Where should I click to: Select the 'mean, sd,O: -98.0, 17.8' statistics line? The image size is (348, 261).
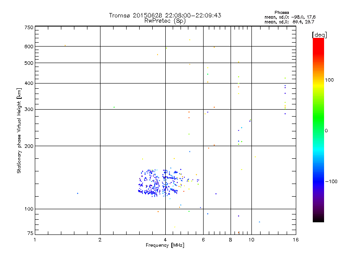click(x=290, y=17)
